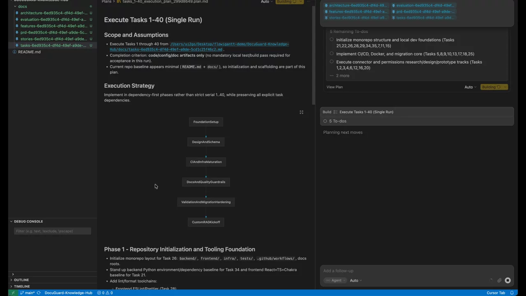
Task: Expand the TIMELINE section
Action: (x=22, y=286)
